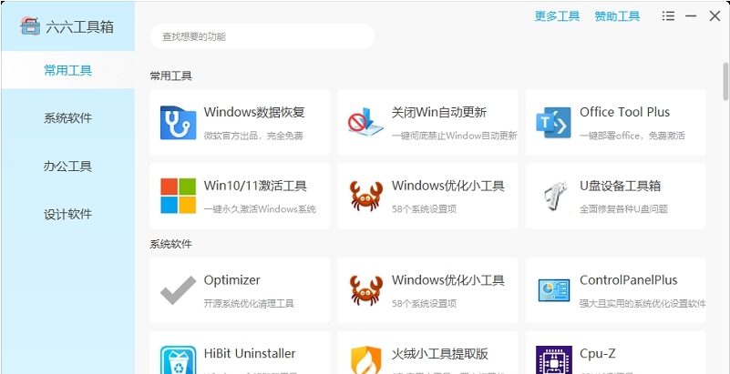Click the '一键部署office，免费激活' description
The height and width of the screenshot is (374, 730).
click(x=632, y=136)
